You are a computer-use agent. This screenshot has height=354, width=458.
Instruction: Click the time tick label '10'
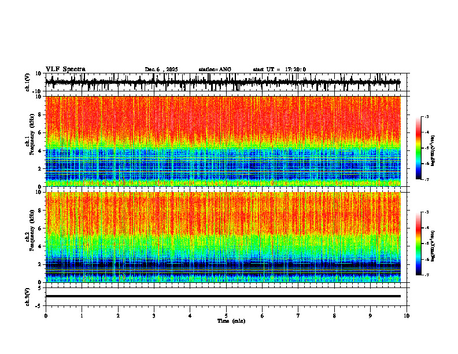pos(407,316)
